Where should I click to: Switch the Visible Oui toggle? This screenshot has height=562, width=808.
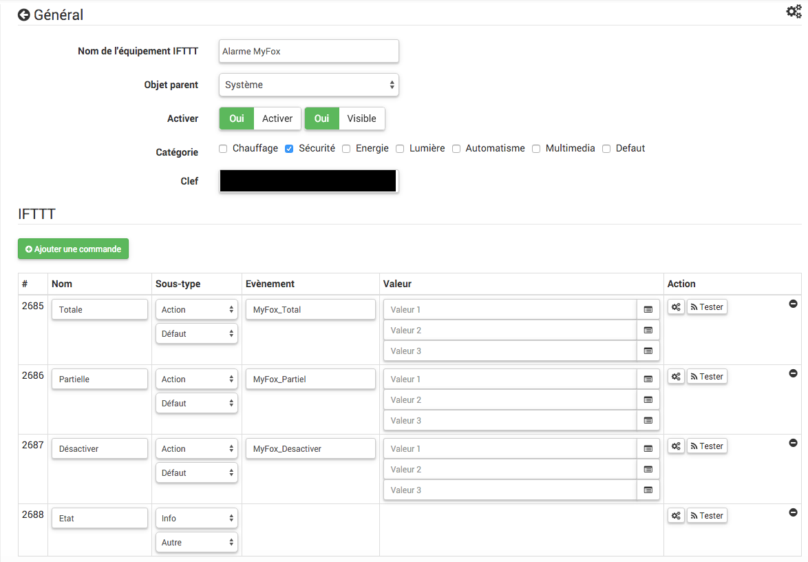321,118
